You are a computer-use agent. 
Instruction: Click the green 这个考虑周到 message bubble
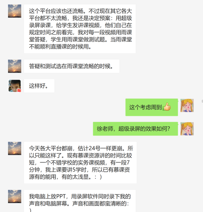point(152,107)
